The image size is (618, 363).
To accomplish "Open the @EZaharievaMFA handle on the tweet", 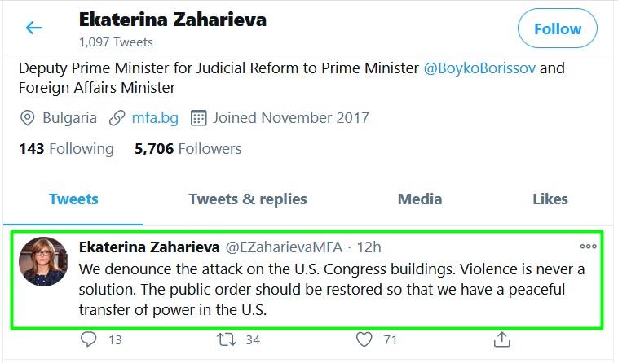I will coord(284,247).
